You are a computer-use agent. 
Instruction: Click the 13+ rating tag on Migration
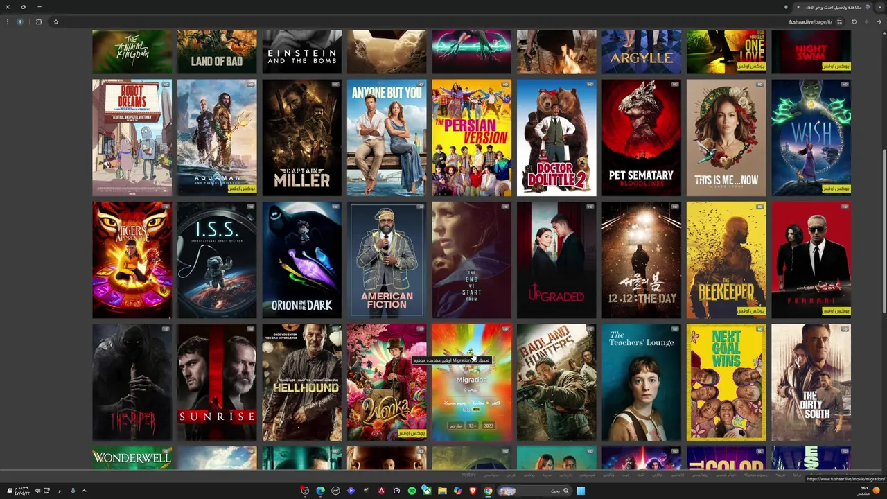tap(472, 426)
